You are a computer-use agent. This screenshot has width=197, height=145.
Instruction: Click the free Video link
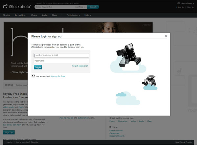(x=133, y=121)
